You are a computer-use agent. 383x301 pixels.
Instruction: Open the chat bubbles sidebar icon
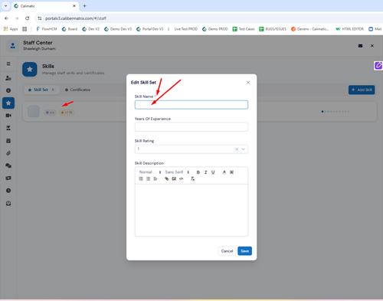pos(8,165)
